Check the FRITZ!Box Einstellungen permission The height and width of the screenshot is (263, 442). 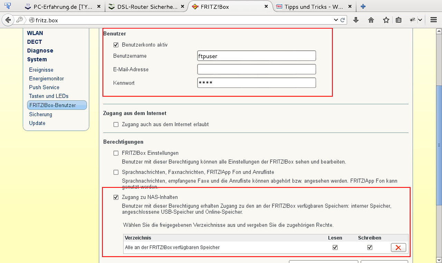(x=116, y=153)
